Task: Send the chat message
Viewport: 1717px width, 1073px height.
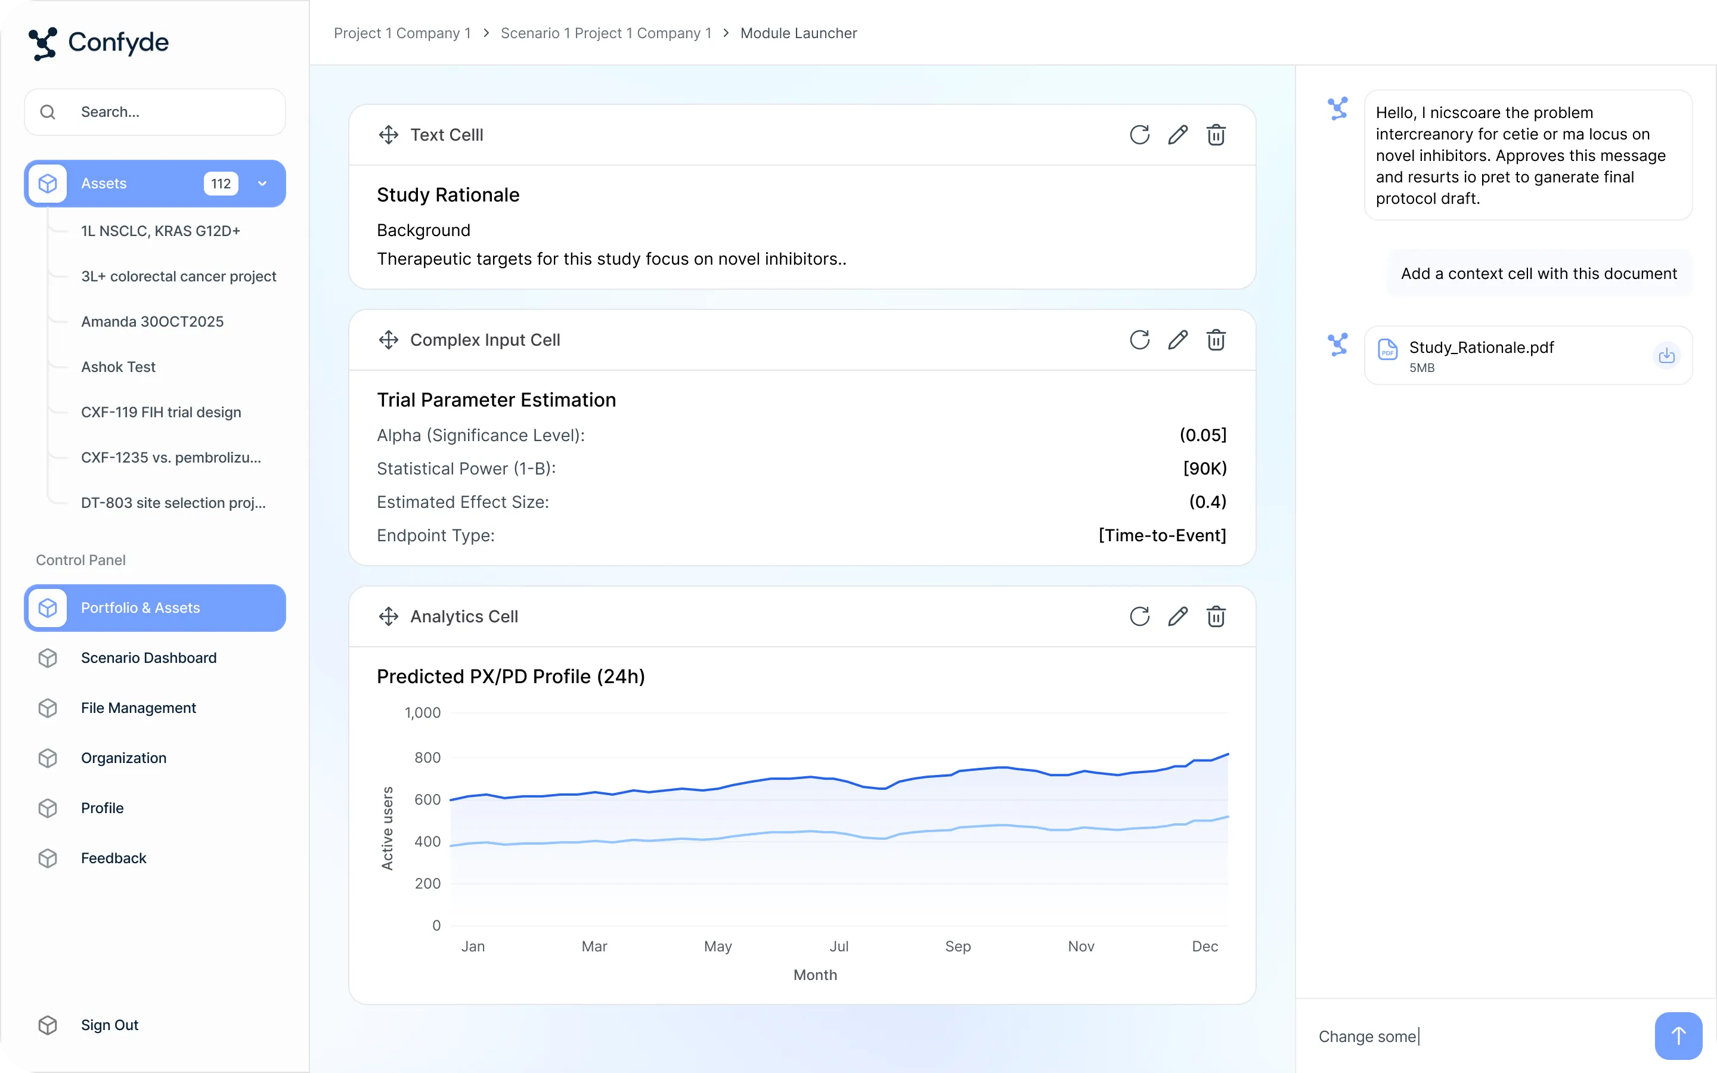Action: [x=1678, y=1035]
